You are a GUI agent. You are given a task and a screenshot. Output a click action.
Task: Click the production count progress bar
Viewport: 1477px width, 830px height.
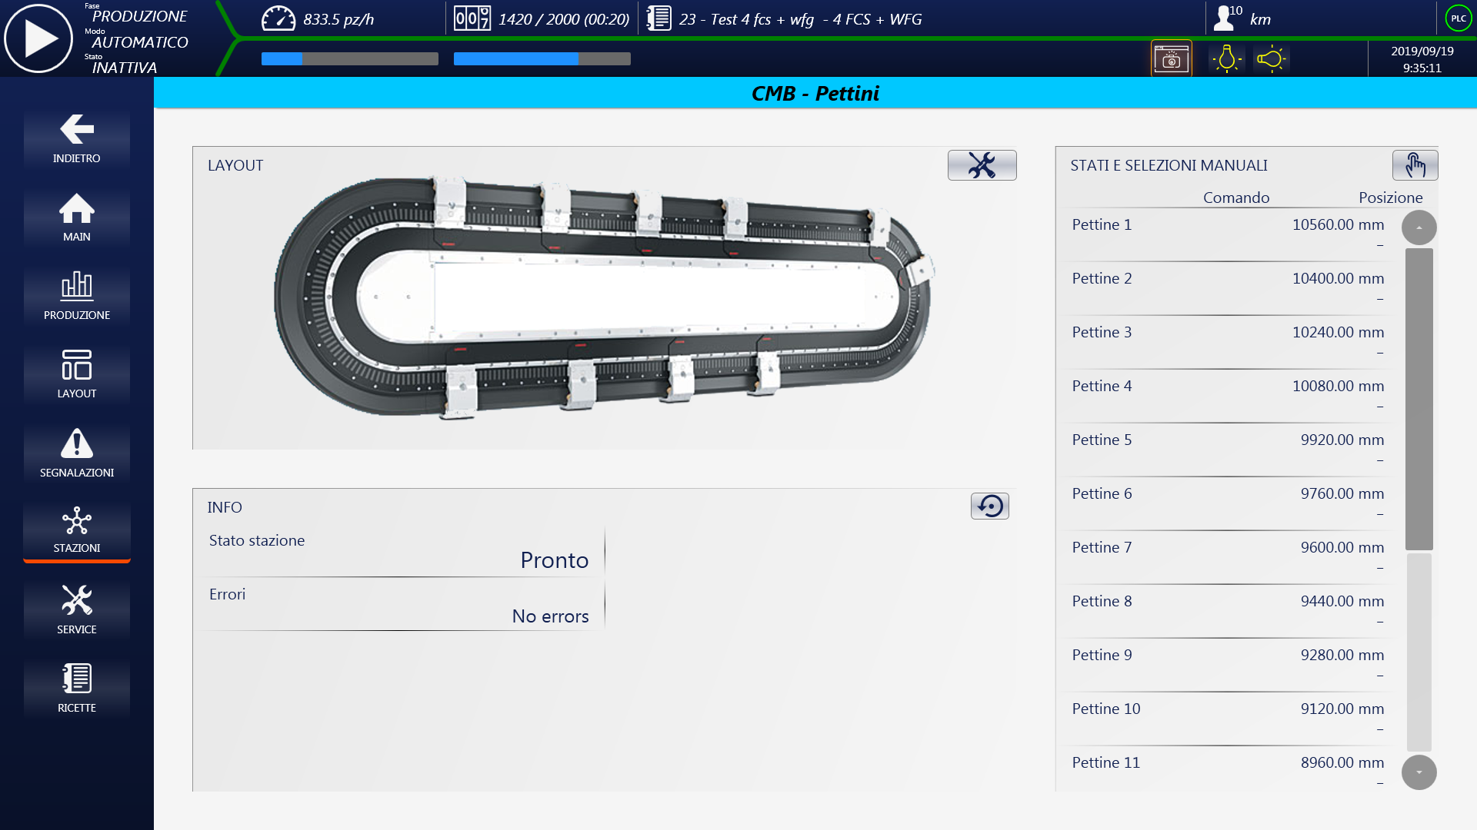point(542,58)
